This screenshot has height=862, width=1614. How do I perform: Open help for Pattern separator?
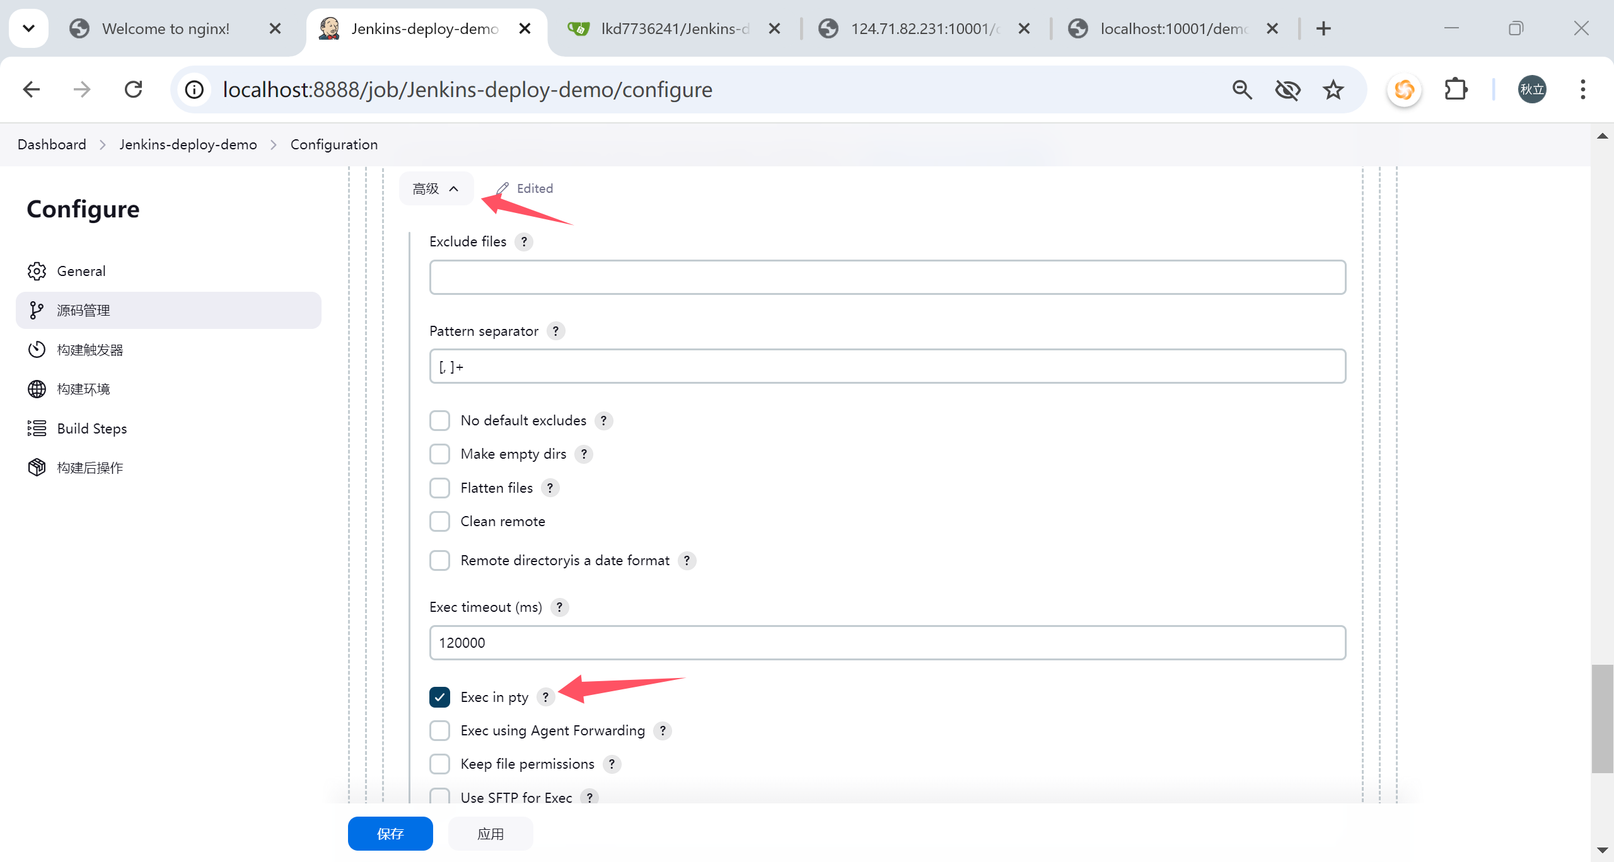coord(555,331)
